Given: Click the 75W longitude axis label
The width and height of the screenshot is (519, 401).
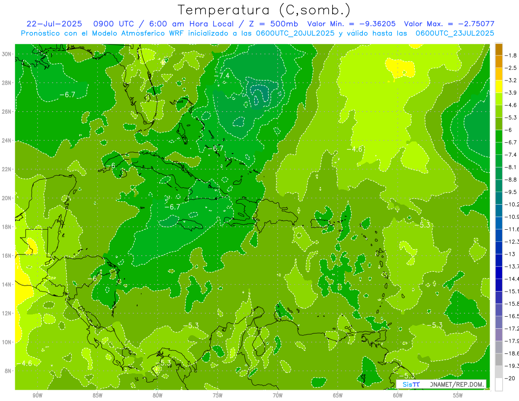Looking at the screenshot, I should [218, 395].
